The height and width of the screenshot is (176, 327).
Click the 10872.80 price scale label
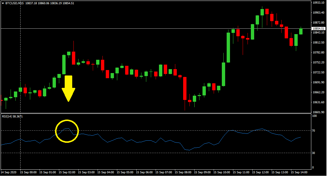click(319, 23)
